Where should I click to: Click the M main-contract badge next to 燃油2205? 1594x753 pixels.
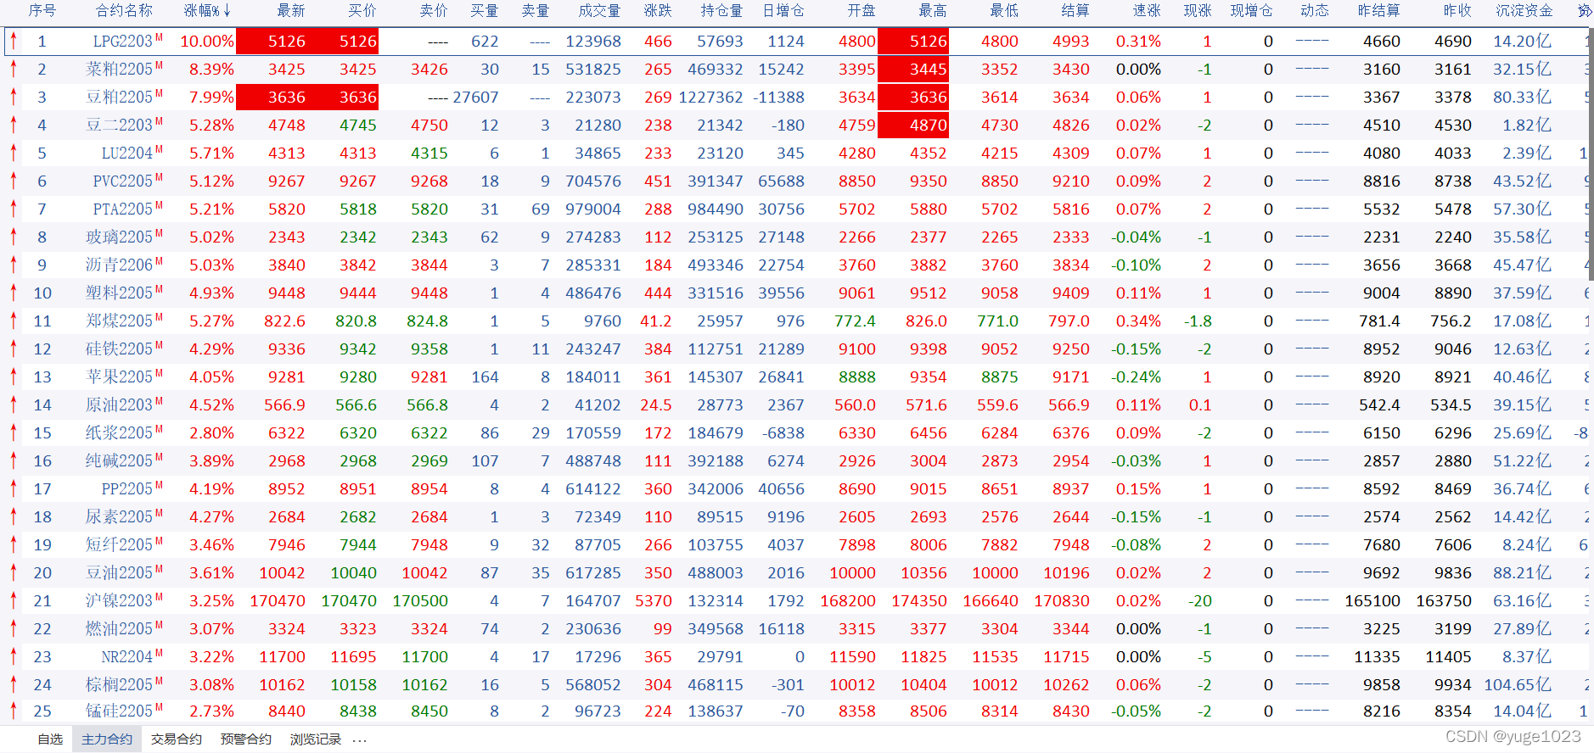[x=160, y=625]
